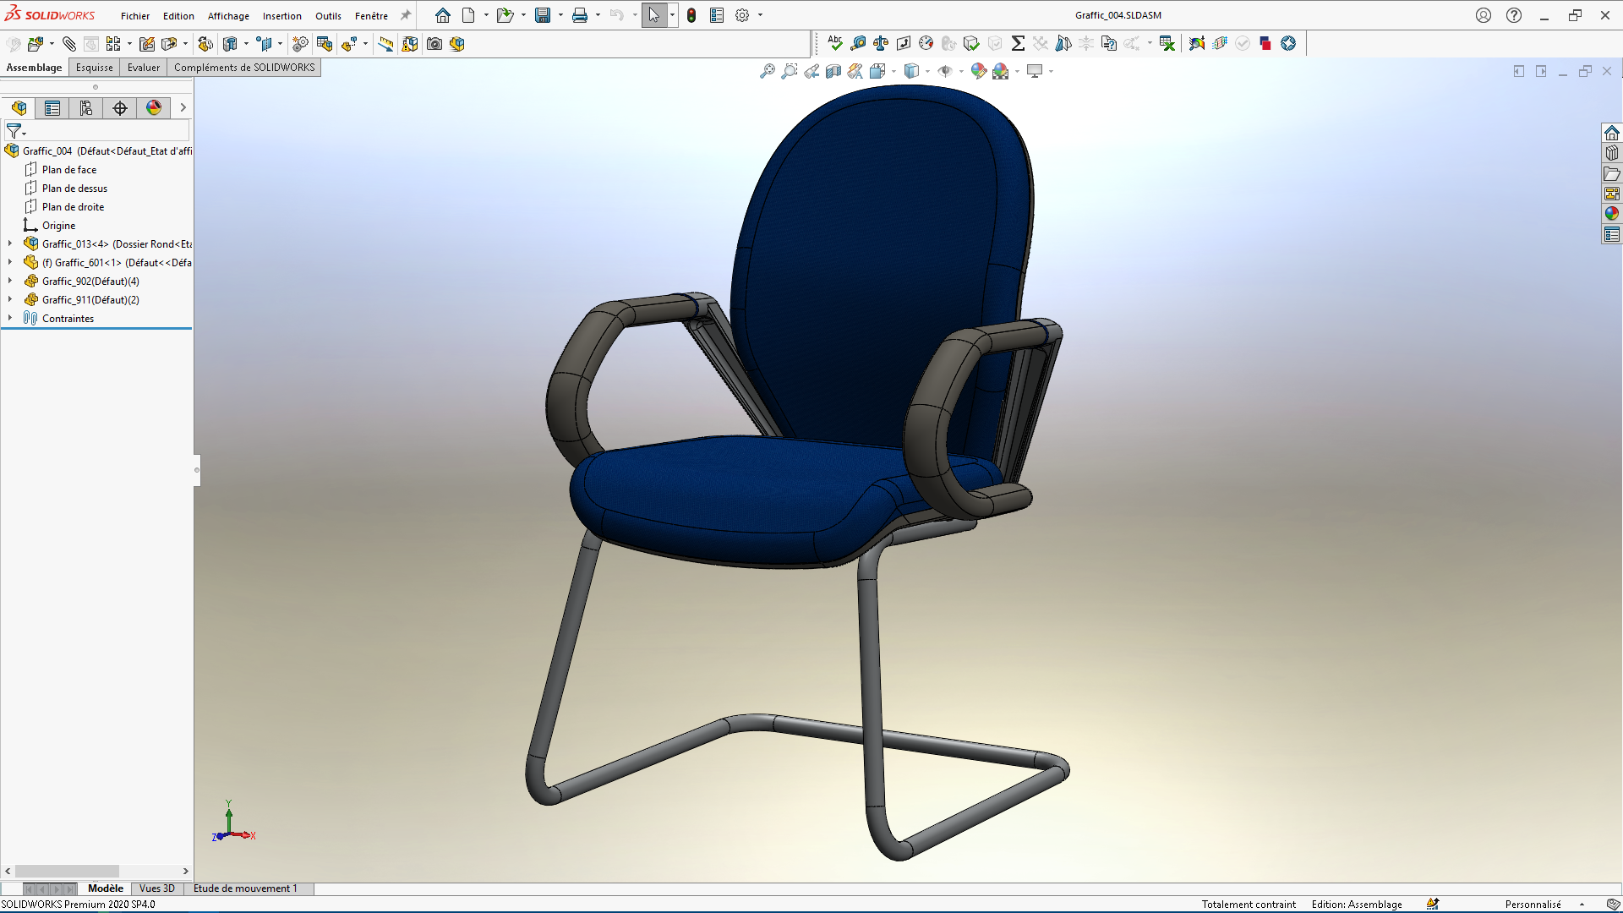Viewport: 1623px width, 913px height.
Task: Open the Appearances color ball in task pane
Action: point(1612,214)
